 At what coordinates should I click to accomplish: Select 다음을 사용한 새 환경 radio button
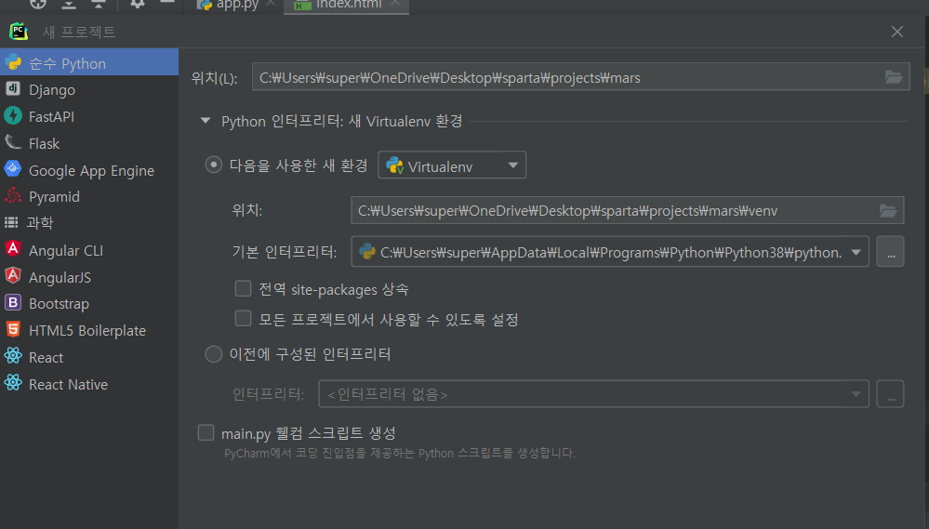pos(213,165)
